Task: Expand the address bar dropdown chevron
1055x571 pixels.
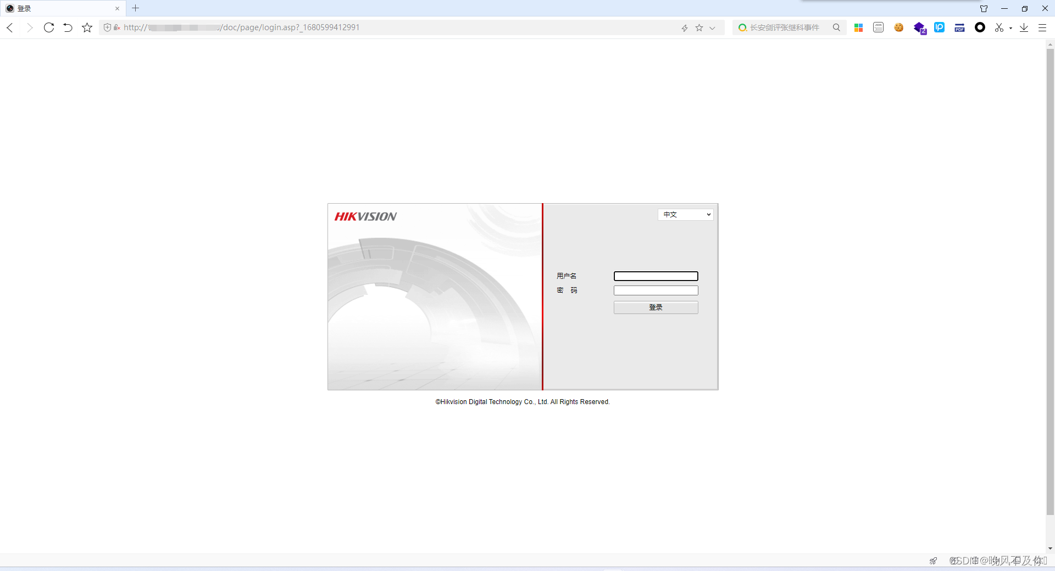Action: coord(712,28)
